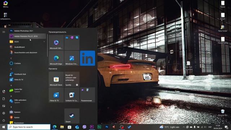This screenshot has height=130, width=231.
Task: Open Adobe Photoshop 2021 from the app list
Action: (x=27, y=31)
